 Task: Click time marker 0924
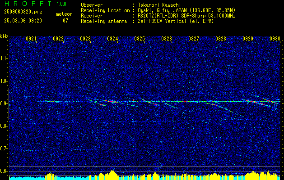(112, 38)
